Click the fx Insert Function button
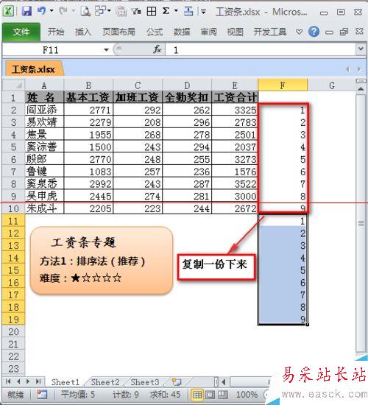 (x=158, y=49)
